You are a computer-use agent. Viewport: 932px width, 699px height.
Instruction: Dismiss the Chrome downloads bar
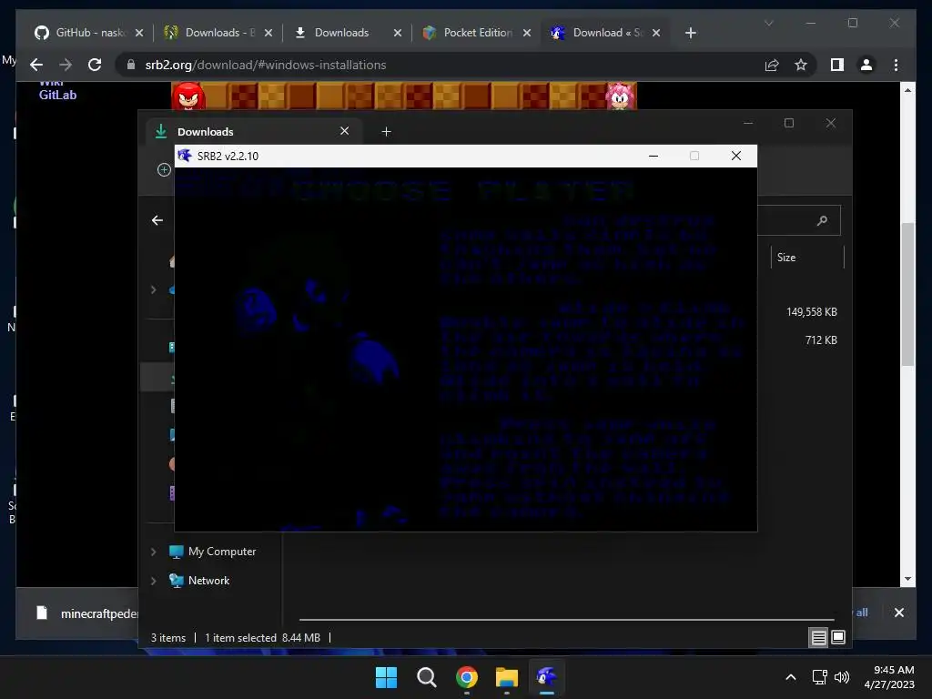click(898, 613)
